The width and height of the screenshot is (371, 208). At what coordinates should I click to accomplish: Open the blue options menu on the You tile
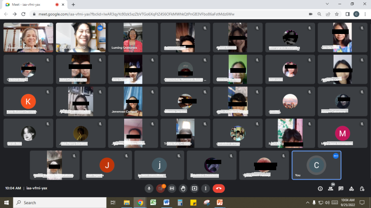pos(335,156)
